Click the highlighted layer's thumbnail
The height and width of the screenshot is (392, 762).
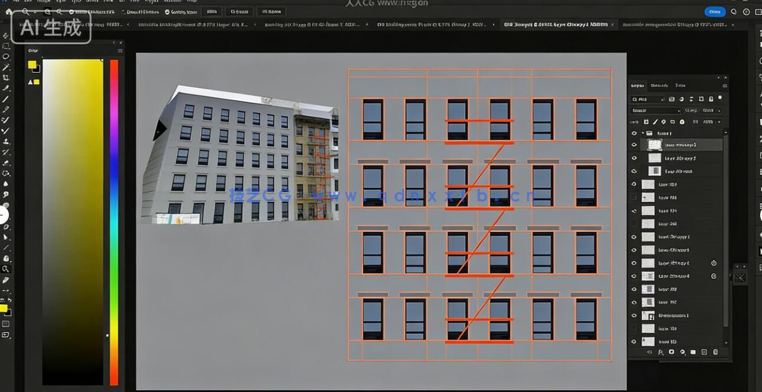point(655,145)
